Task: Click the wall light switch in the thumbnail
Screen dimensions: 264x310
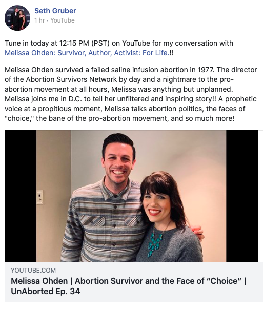Action: [x=40, y=197]
